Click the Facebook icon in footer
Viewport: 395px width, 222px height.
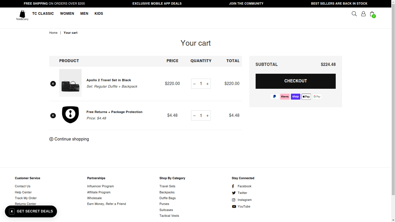tap(233, 186)
